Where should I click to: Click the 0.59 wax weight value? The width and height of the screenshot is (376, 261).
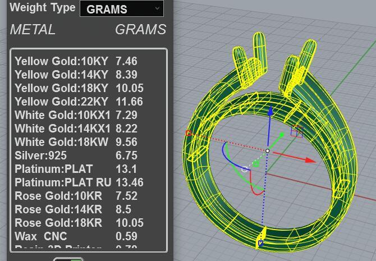tap(126, 236)
